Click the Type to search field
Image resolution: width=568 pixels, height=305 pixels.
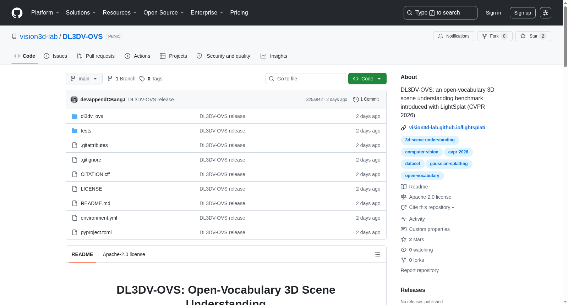tap(441, 13)
